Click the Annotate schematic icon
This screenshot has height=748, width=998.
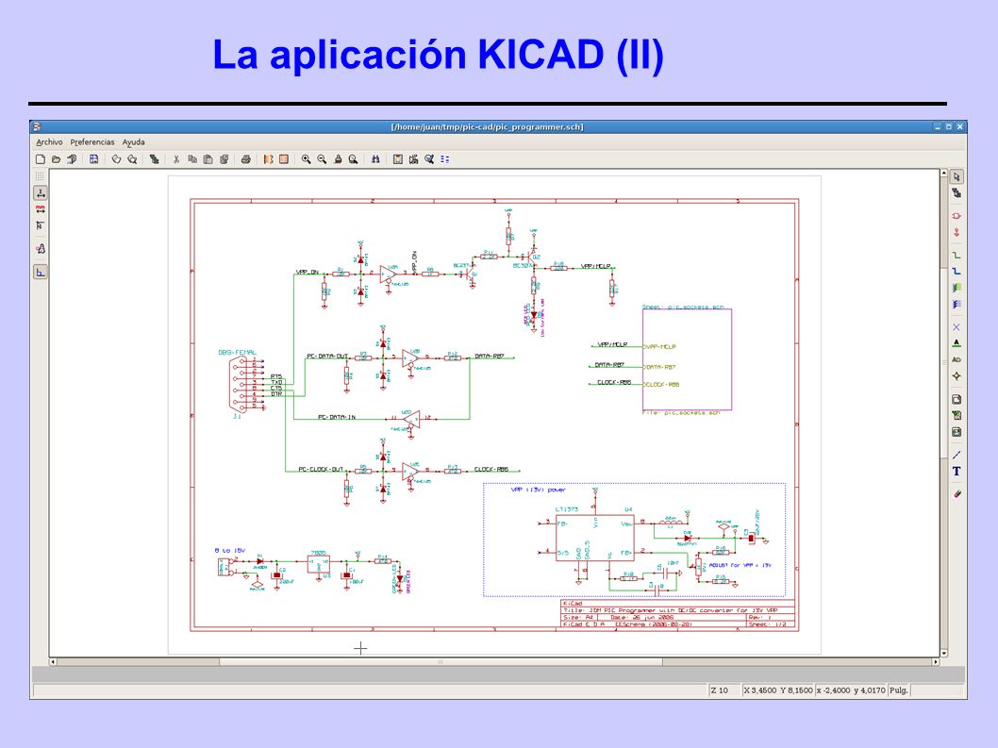tap(414, 159)
